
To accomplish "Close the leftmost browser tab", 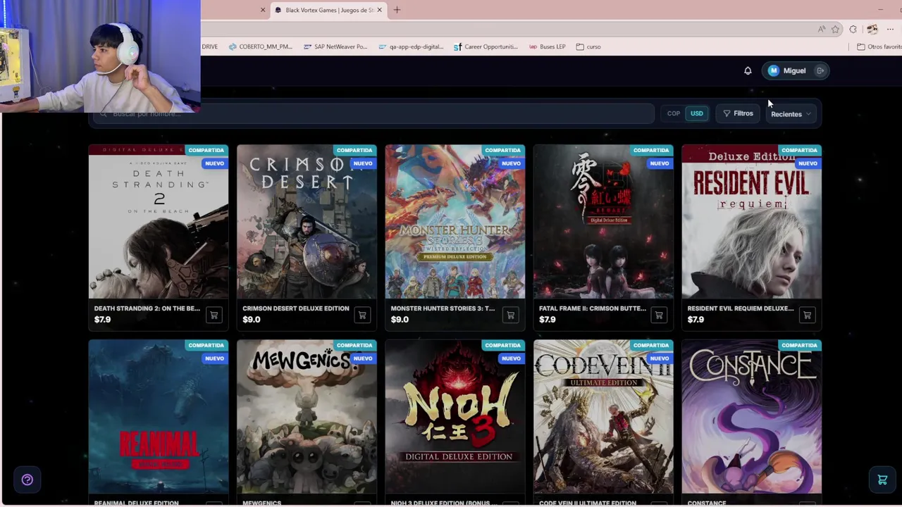I will pos(263,10).
